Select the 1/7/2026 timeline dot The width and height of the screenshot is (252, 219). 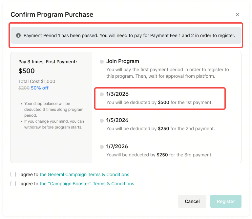click(102, 147)
